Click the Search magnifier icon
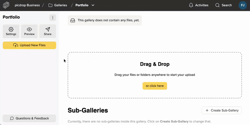This screenshot has height=125, width=250. click(x=217, y=5)
